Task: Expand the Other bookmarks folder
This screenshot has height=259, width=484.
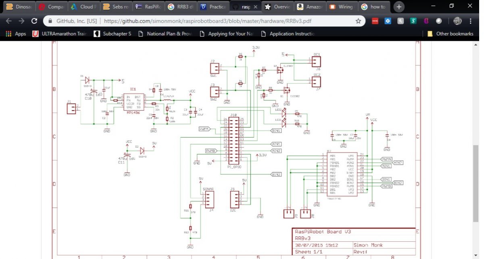Action: [x=450, y=34]
